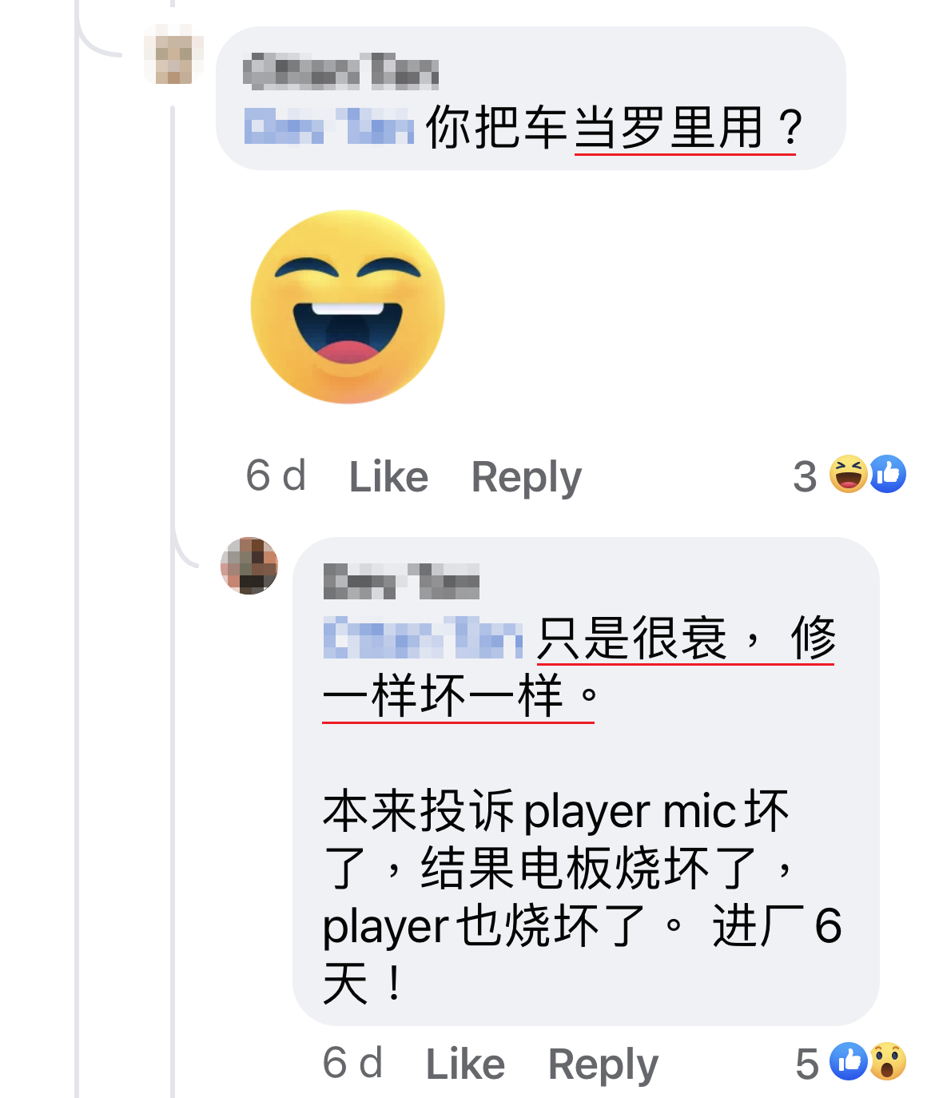
Task: Open blue tagged name before 只是很衰
Action: click(x=424, y=637)
